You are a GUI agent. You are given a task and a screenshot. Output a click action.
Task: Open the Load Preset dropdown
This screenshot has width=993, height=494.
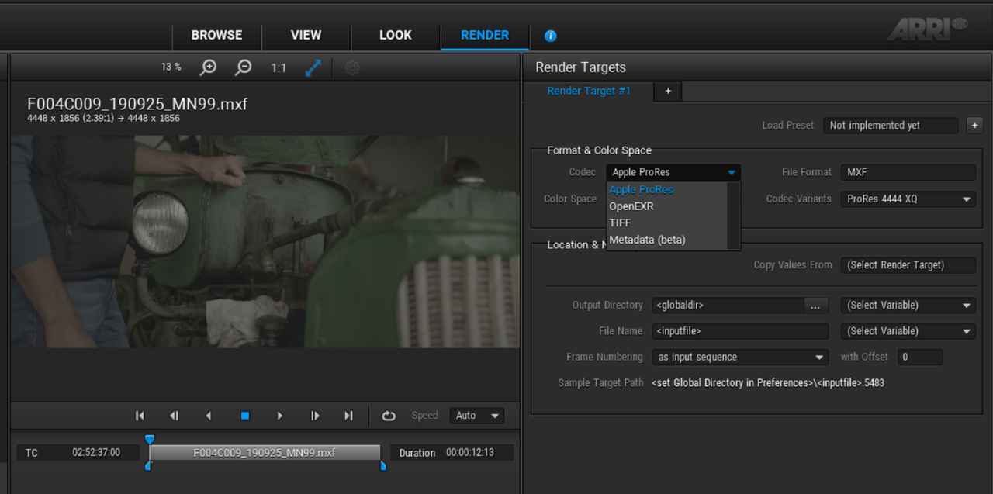point(891,125)
